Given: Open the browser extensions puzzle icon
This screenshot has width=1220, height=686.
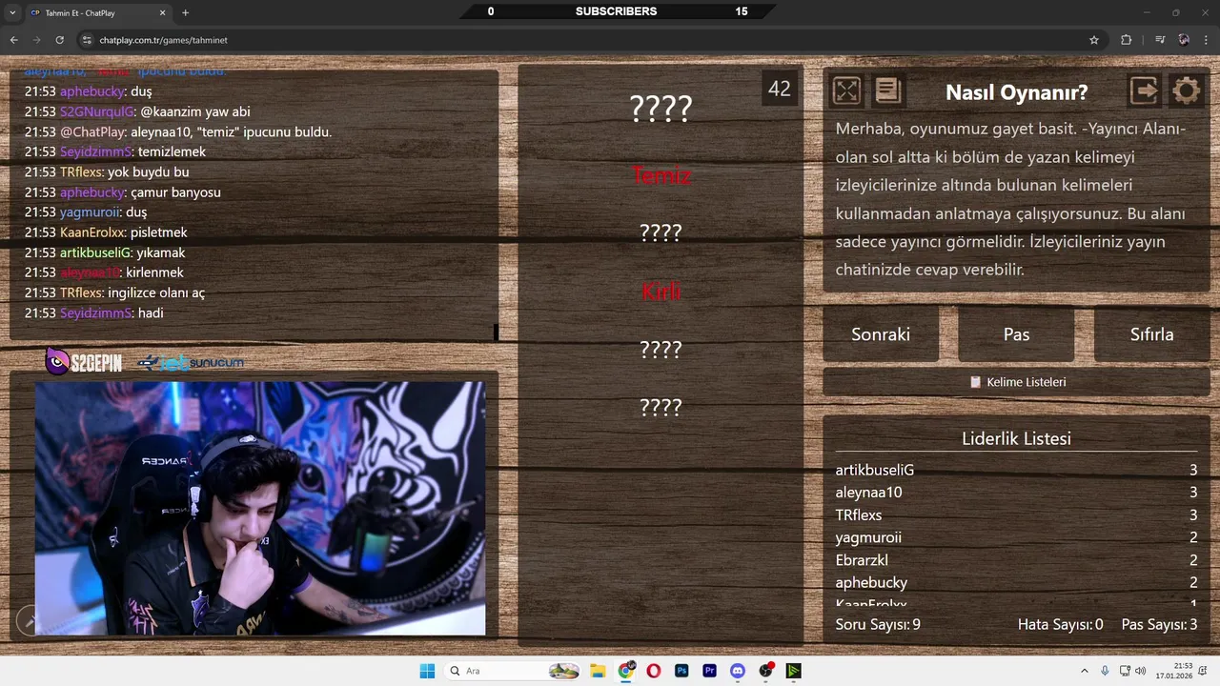Looking at the screenshot, I should 1127,40.
